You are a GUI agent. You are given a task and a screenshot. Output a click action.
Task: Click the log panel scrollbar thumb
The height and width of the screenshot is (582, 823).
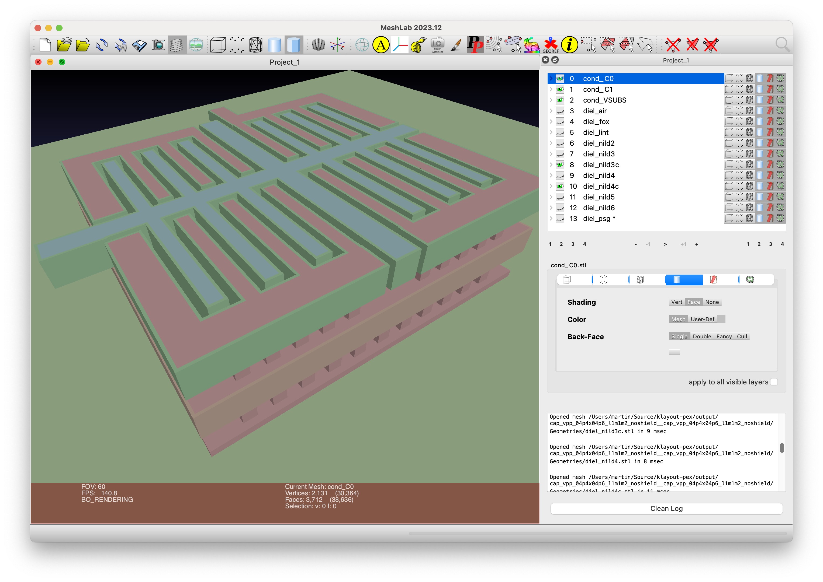tap(782, 448)
